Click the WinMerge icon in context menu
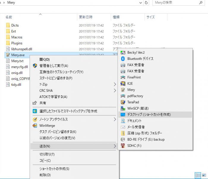 [35, 126]
